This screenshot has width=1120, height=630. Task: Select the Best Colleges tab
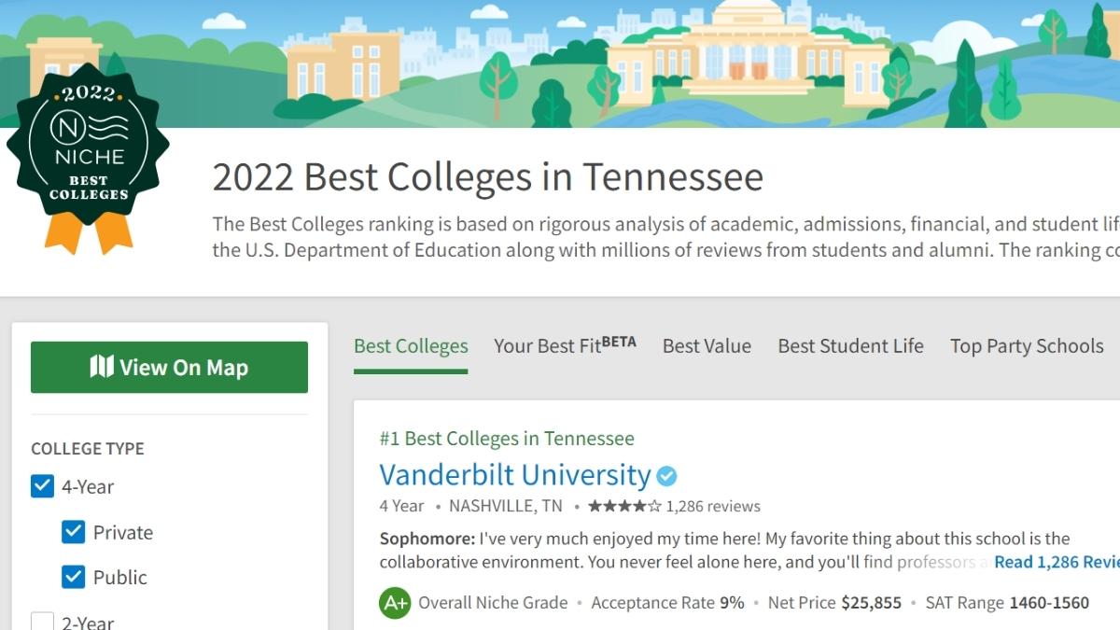(411, 346)
